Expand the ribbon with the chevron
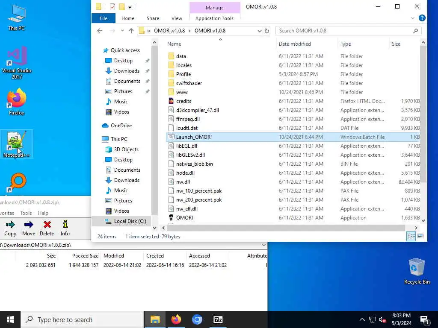The height and width of the screenshot is (328, 438). (x=412, y=18)
